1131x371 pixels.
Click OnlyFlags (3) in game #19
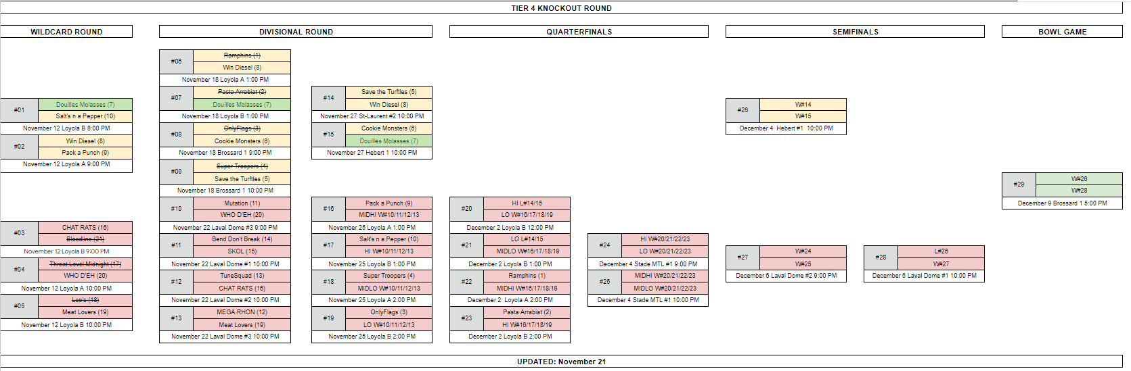(389, 312)
